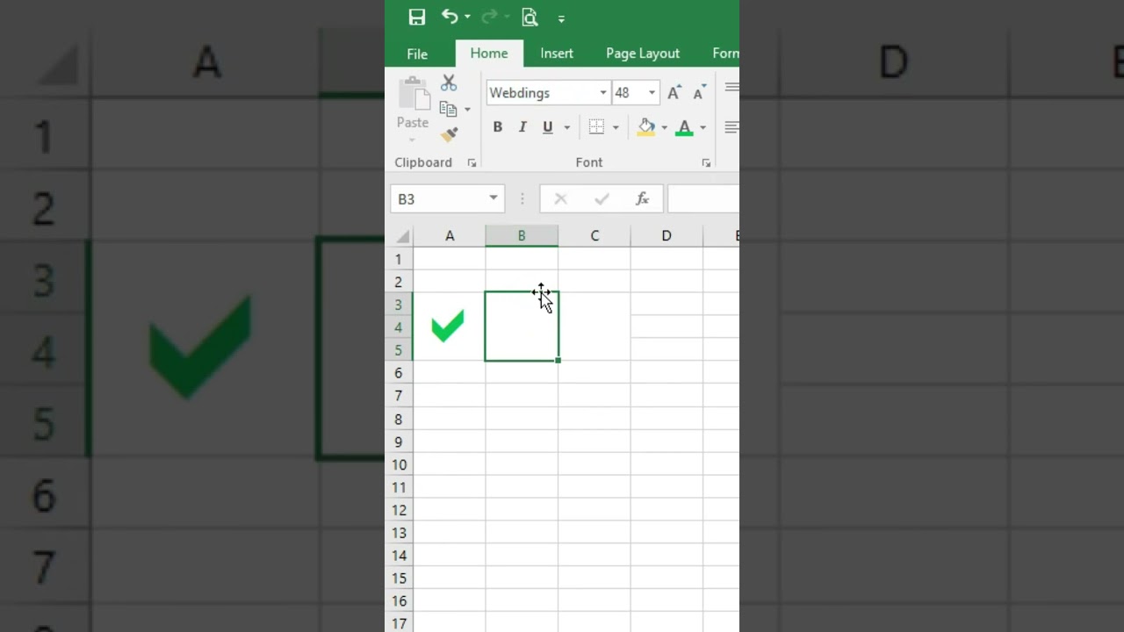Select row 1 header
The height and width of the screenshot is (632, 1124).
(399, 259)
